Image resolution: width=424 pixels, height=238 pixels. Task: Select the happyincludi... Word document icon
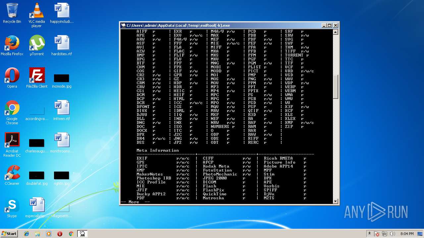[62, 13]
